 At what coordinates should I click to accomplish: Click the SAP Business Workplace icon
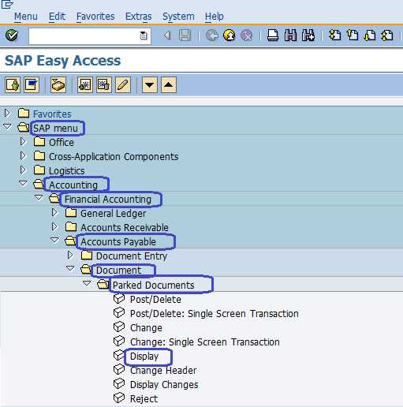coord(58,84)
